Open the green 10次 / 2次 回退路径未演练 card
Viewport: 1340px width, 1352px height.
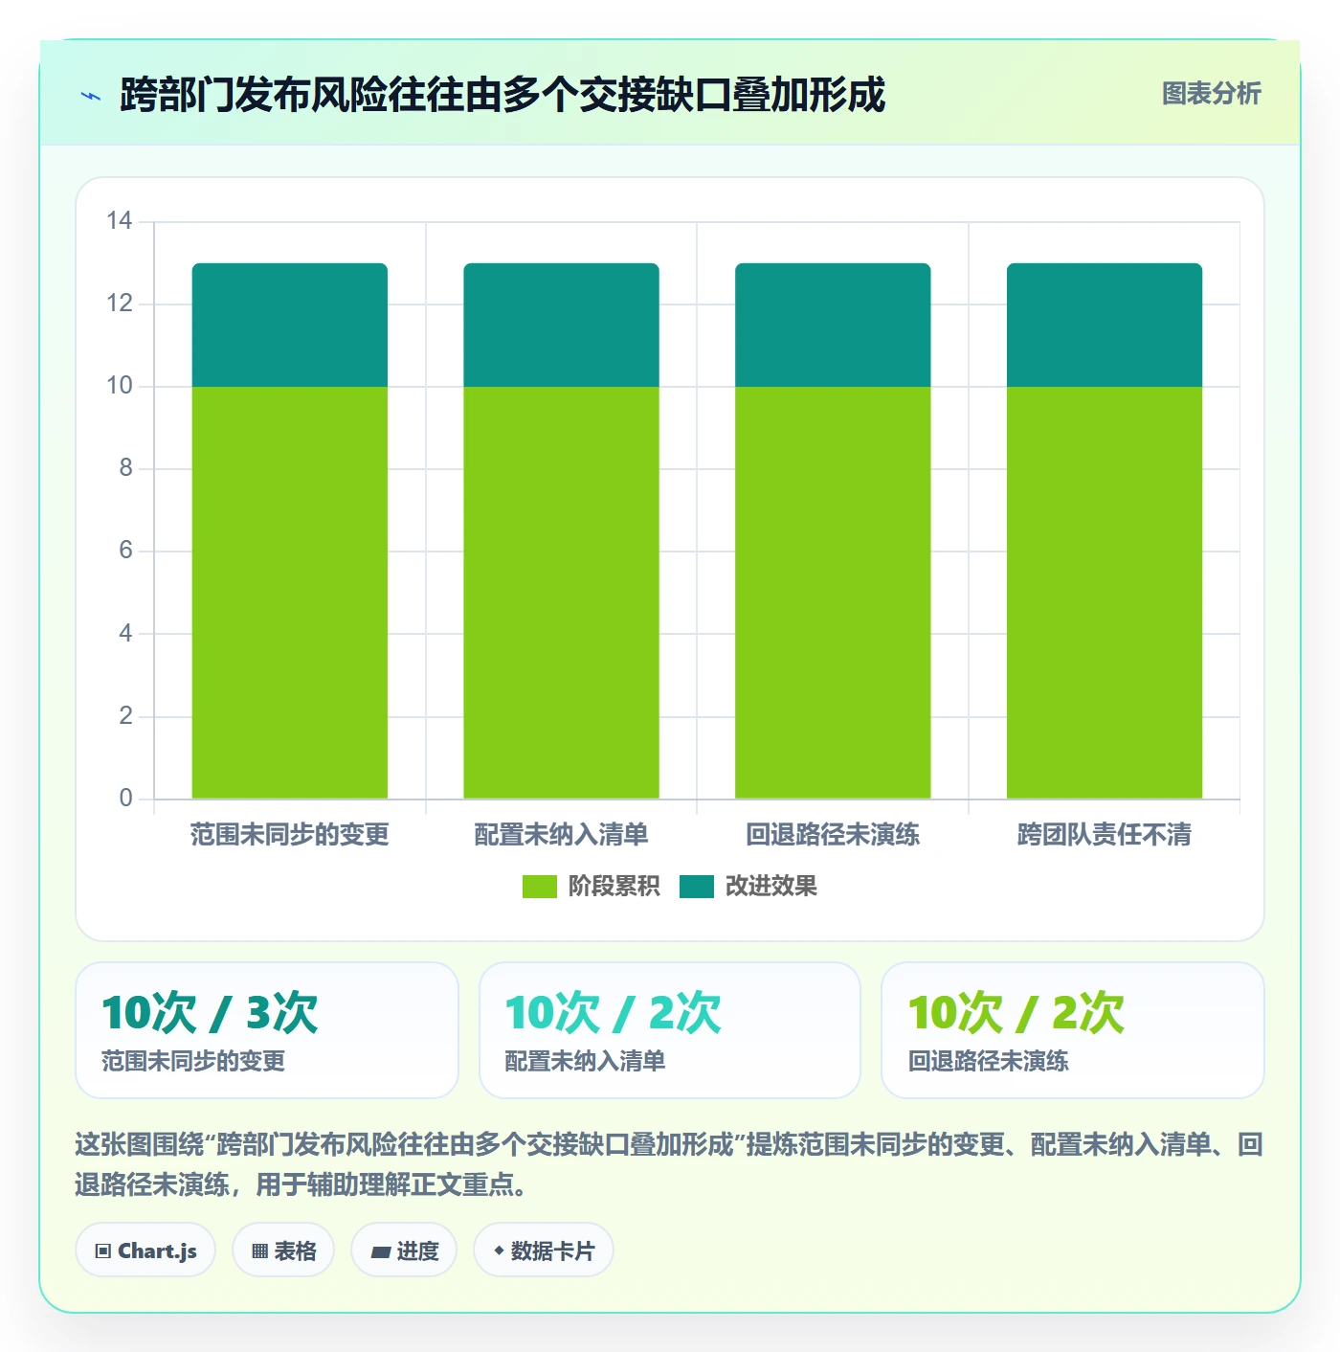pyautogui.click(x=1073, y=1030)
